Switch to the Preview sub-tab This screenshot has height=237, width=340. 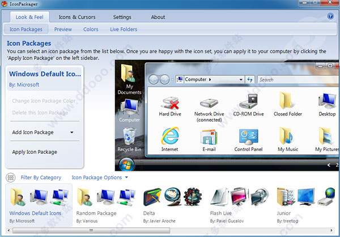click(63, 29)
